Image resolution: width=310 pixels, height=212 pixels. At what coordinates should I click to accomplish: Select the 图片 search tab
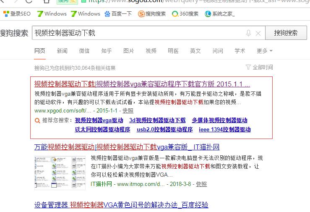(x=129, y=51)
